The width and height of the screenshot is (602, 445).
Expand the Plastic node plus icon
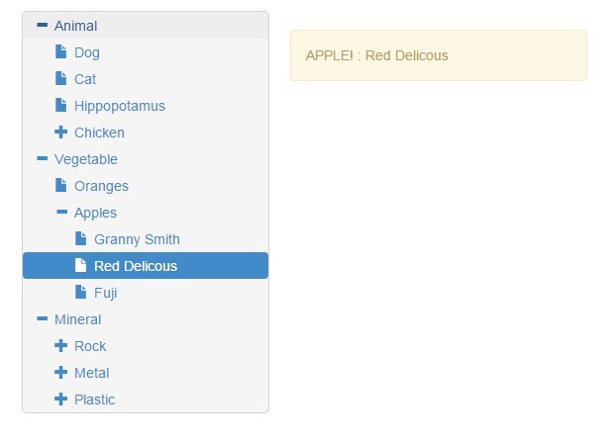[x=61, y=400]
